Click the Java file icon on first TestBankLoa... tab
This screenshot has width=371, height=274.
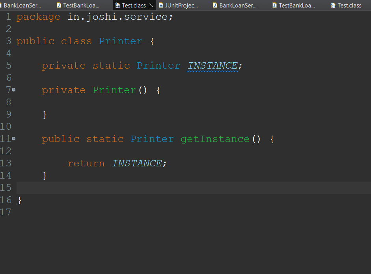(59, 5)
